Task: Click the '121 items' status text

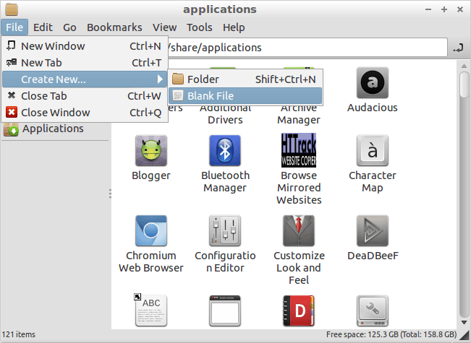Action: pyautogui.click(x=19, y=334)
